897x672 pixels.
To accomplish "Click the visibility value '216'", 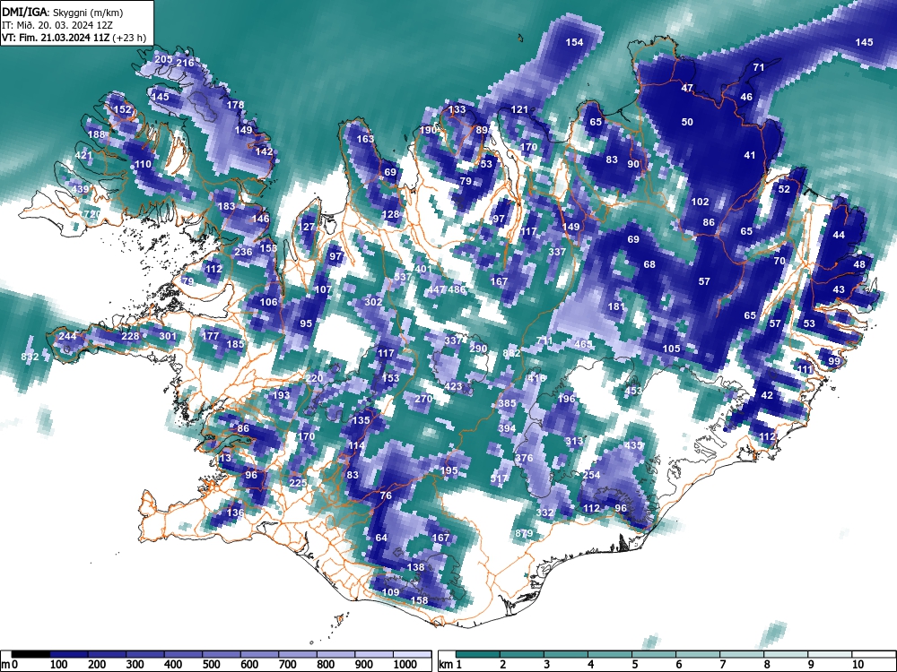I will [186, 63].
